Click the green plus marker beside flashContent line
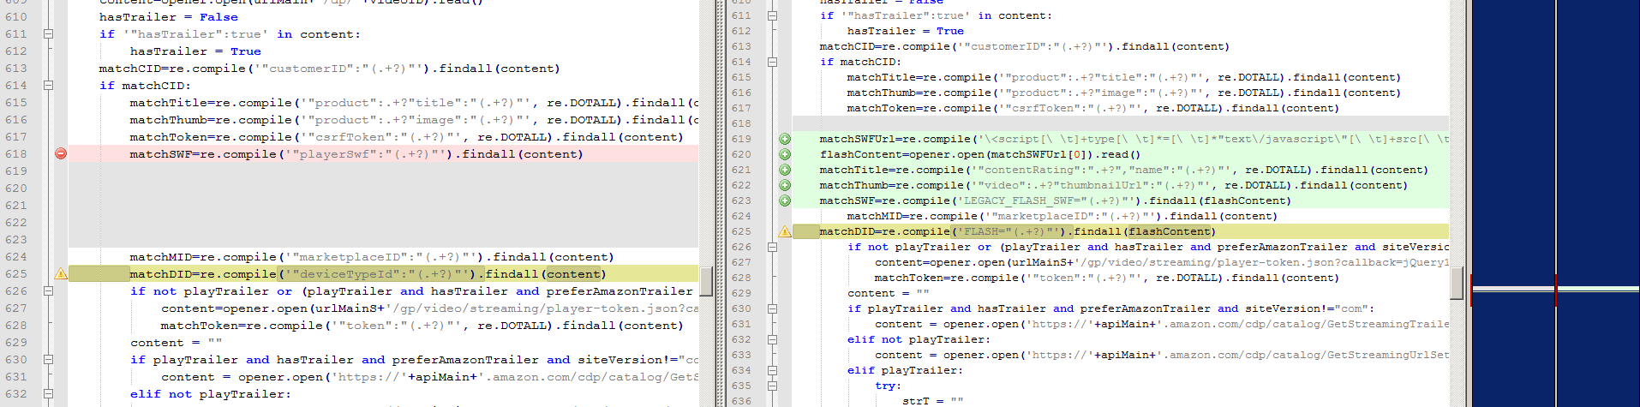The width and height of the screenshot is (1640, 407). coord(785,154)
